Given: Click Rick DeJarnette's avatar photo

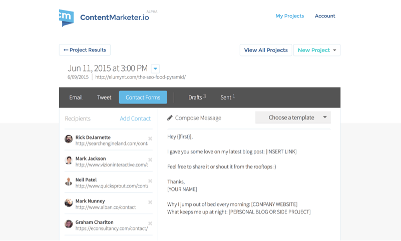Looking at the screenshot, I should 69,139.
